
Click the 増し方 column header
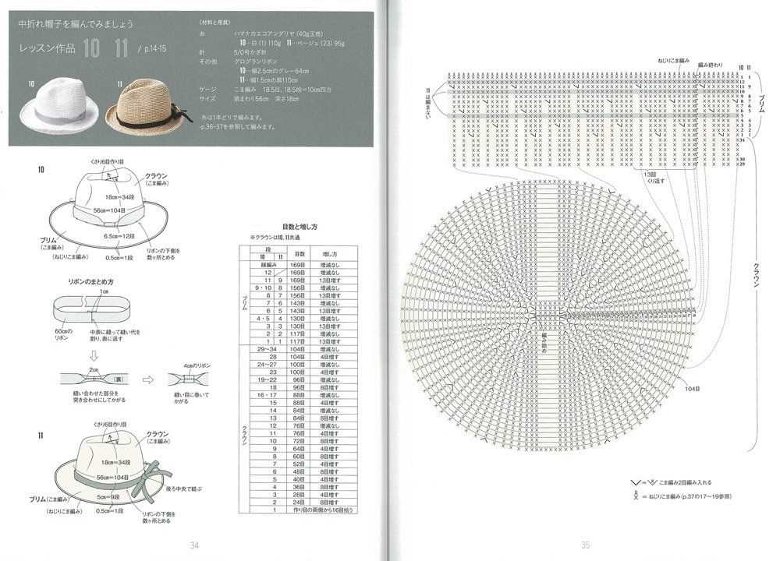(330, 254)
